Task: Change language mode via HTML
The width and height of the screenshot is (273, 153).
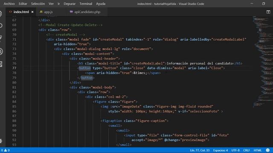Action: click(x=257, y=150)
